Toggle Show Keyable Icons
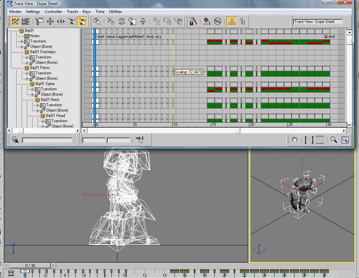Viewport: 359px width, 278px height. point(217,22)
